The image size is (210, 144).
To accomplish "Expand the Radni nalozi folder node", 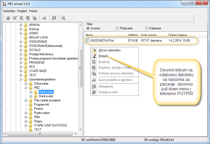I will (26, 113).
